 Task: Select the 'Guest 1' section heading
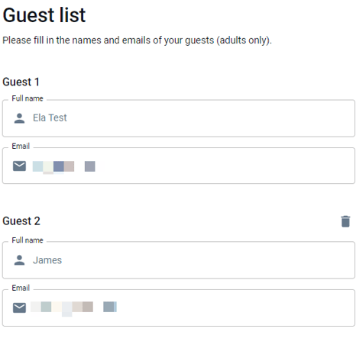tap(21, 82)
